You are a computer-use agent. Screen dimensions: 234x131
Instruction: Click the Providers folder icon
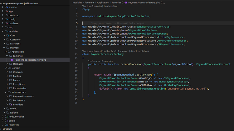11,105
